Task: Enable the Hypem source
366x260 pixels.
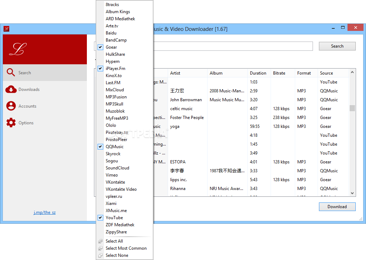Action: point(125,61)
